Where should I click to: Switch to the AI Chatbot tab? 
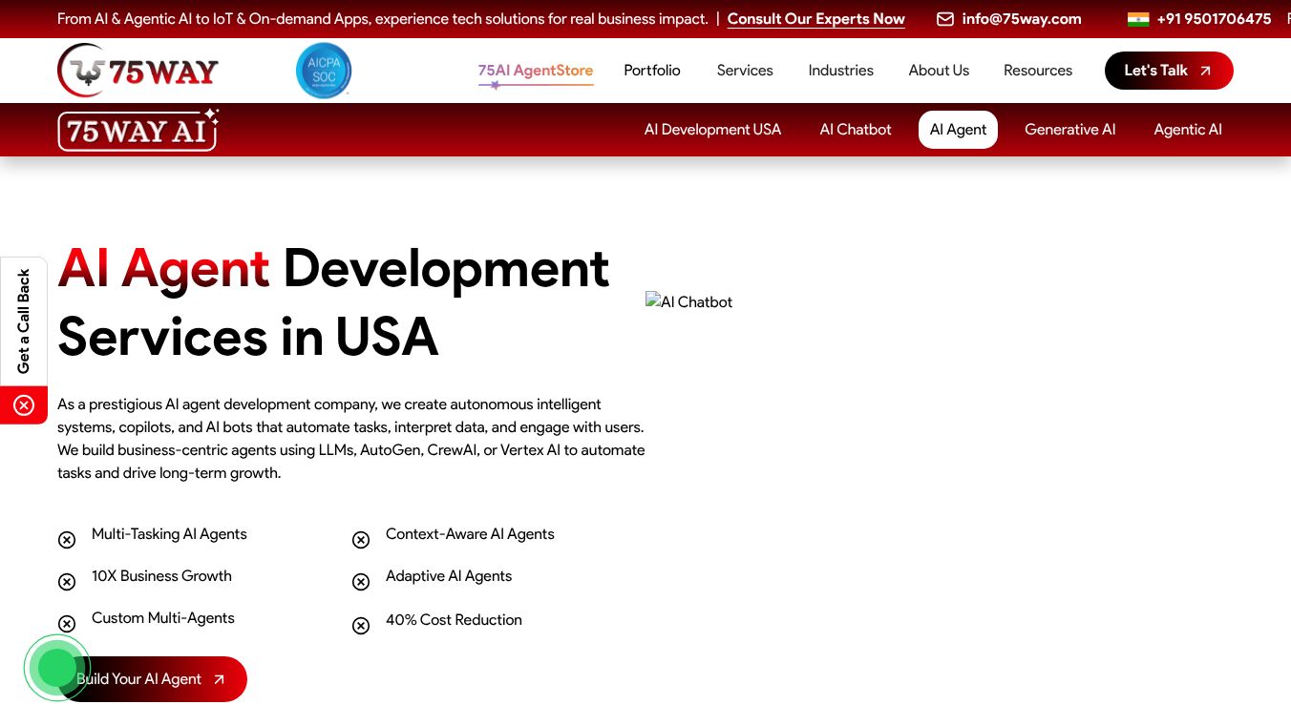coord(856,130)
